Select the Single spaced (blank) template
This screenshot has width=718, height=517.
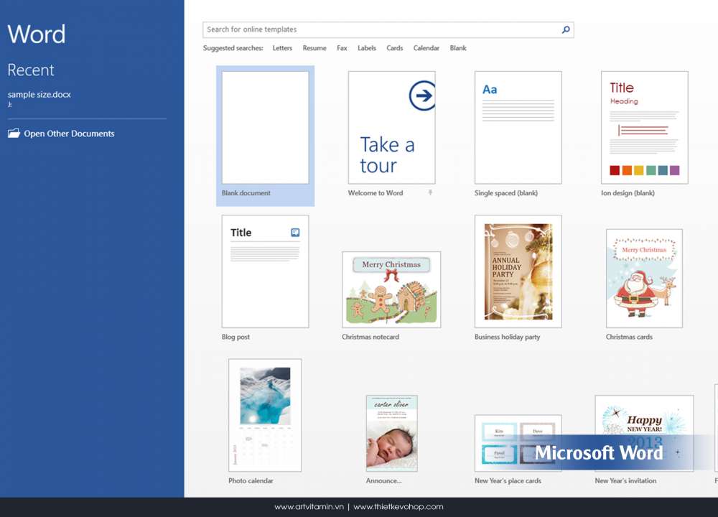click(x=518, y=128)
